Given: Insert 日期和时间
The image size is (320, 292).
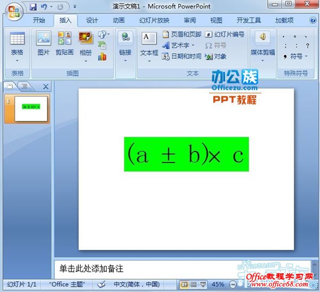Looking at the screenshot, I should click(x=182, y=56).
